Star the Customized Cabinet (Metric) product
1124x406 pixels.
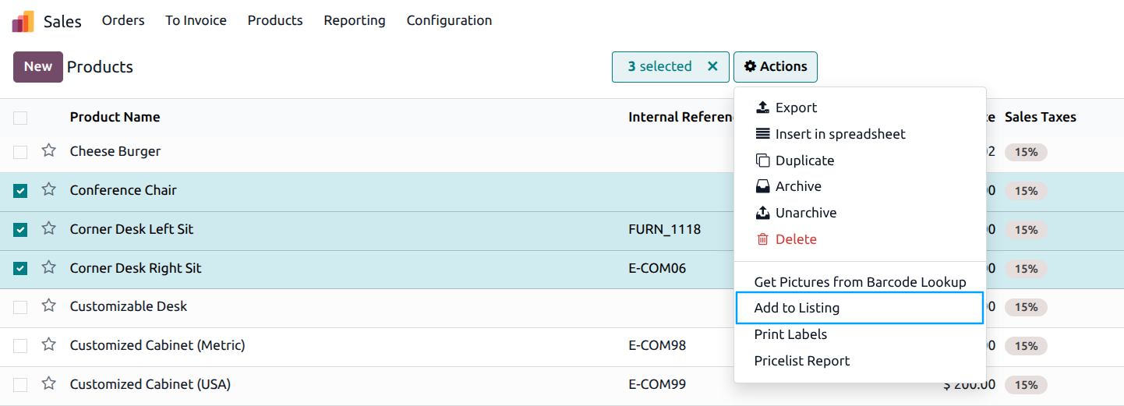coord(49,344)
